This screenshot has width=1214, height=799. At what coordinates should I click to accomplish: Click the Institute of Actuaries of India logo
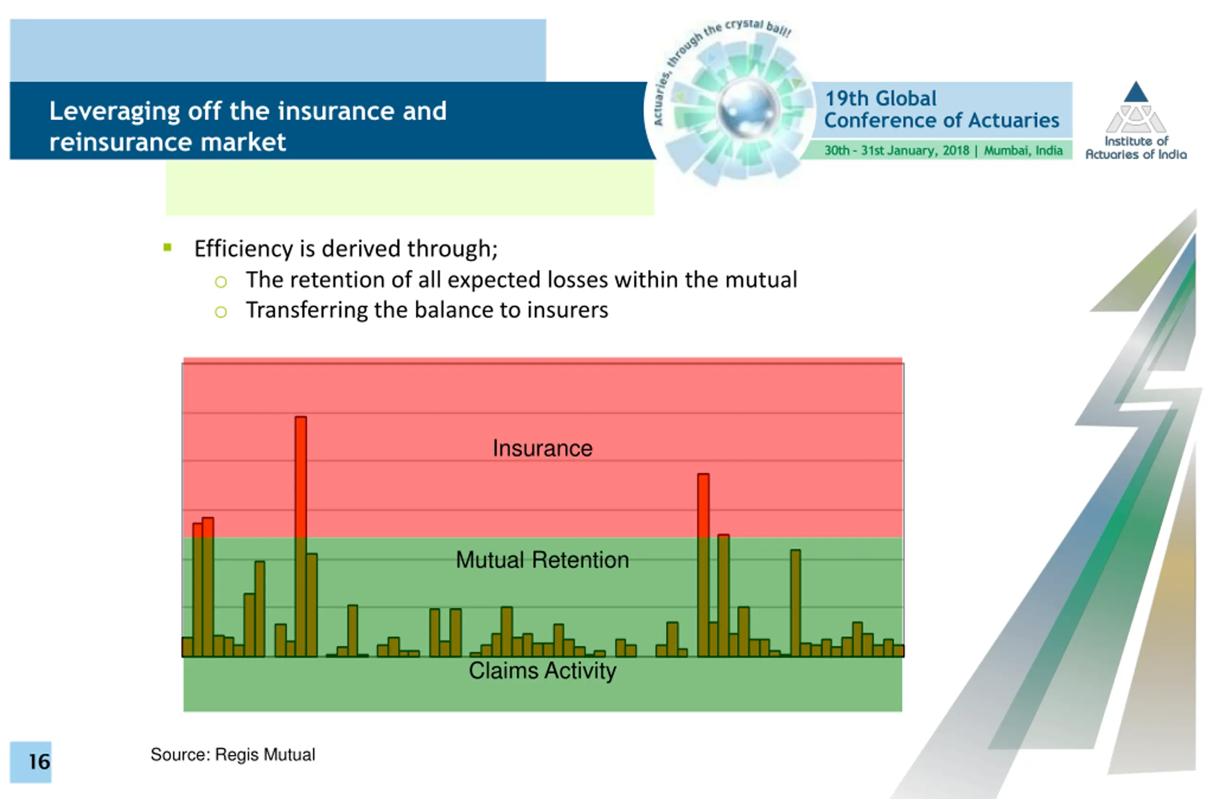1135,121
